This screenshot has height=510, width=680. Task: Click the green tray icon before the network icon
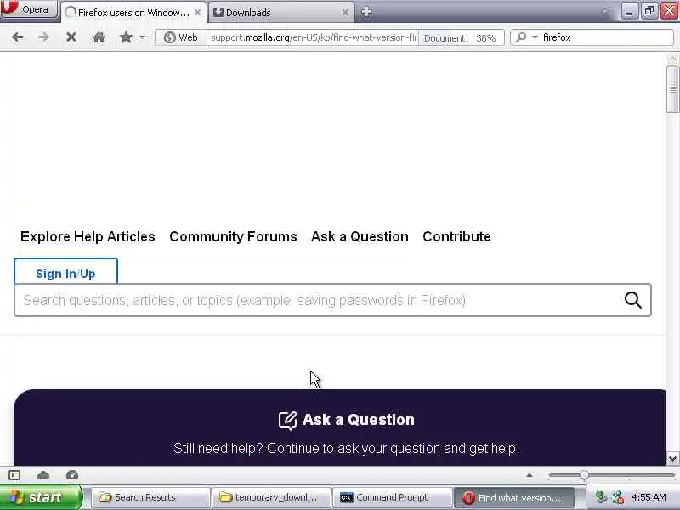click(x=601, y=497)
